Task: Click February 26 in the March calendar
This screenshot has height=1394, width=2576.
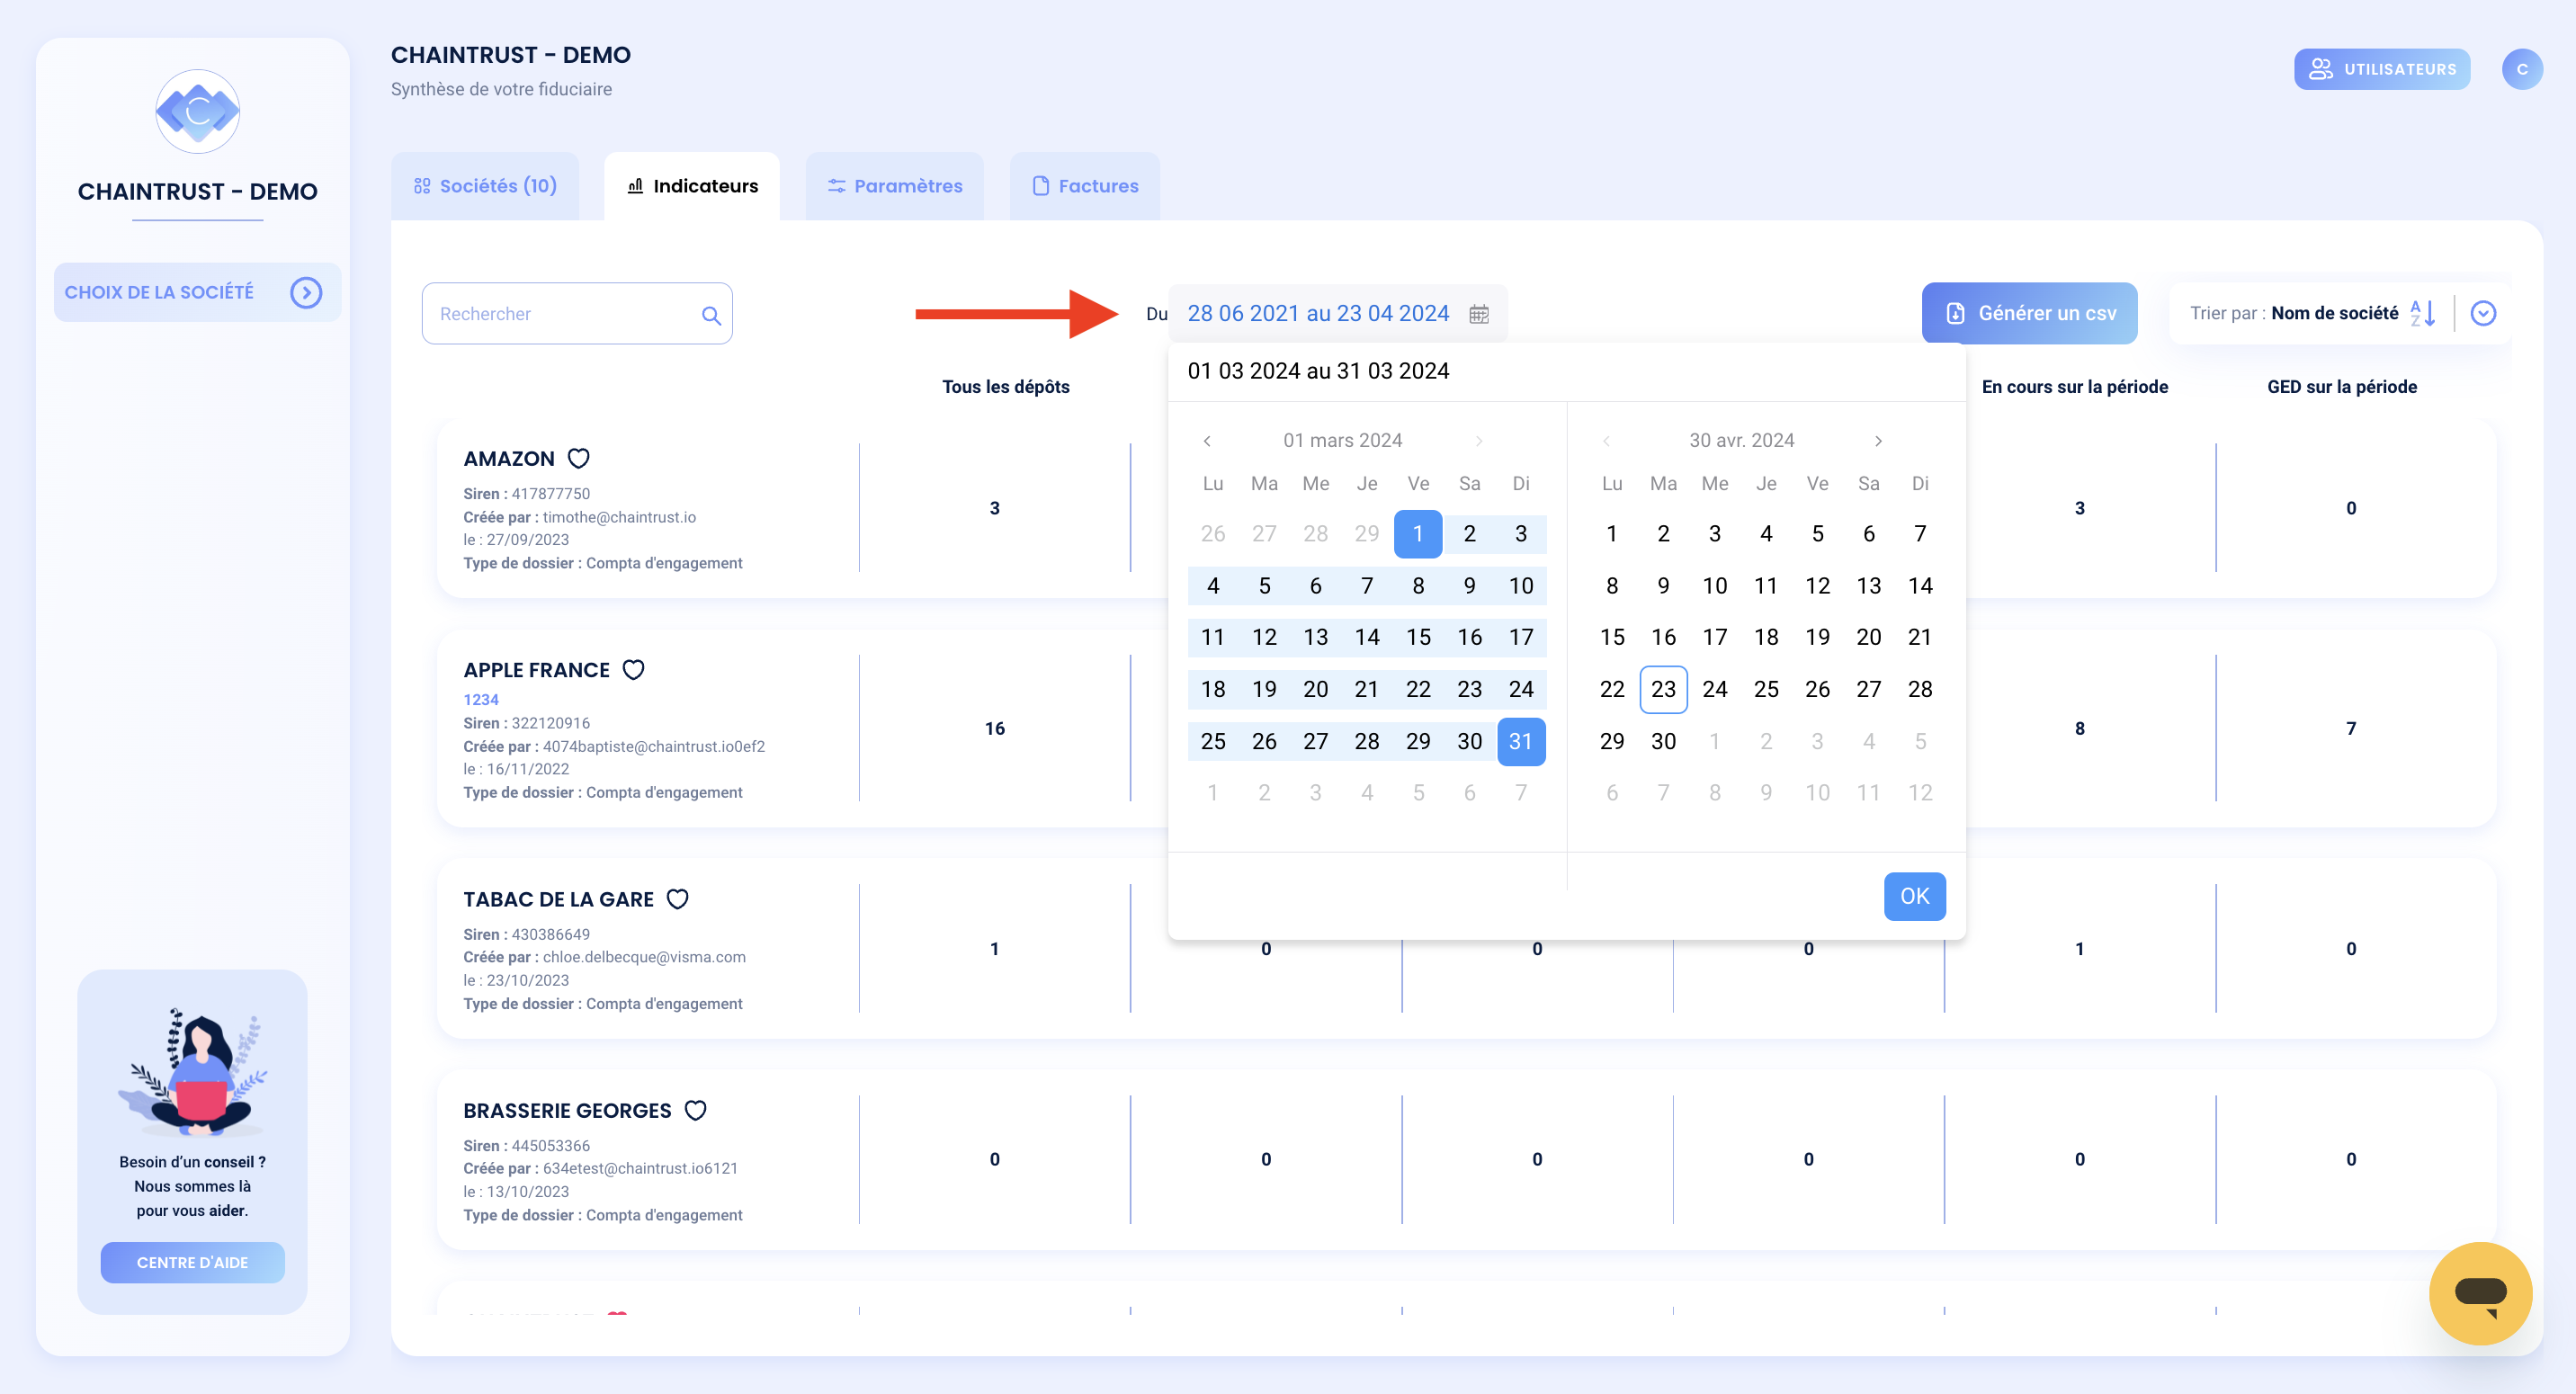Action: 1212,534
